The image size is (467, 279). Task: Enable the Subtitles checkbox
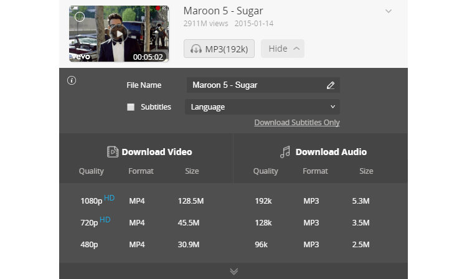(x=131, y=107)
